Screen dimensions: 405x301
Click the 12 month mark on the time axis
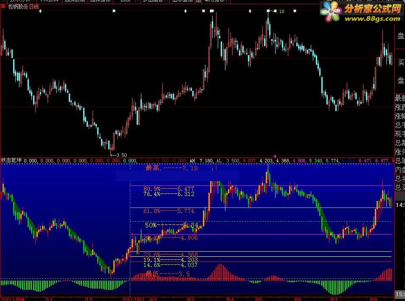coord(89,299)
